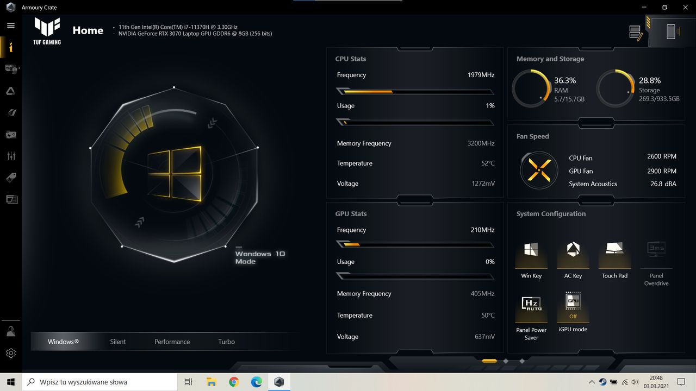
Task: Show hidden system tray icons
Action: [x=593, y=382]
